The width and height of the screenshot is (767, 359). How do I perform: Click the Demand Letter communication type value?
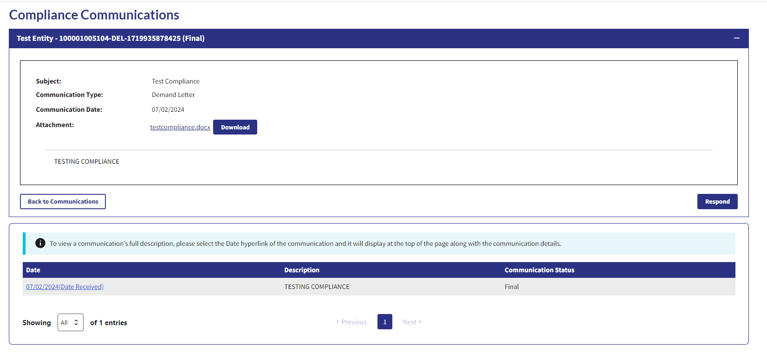[x=173, y=95]
